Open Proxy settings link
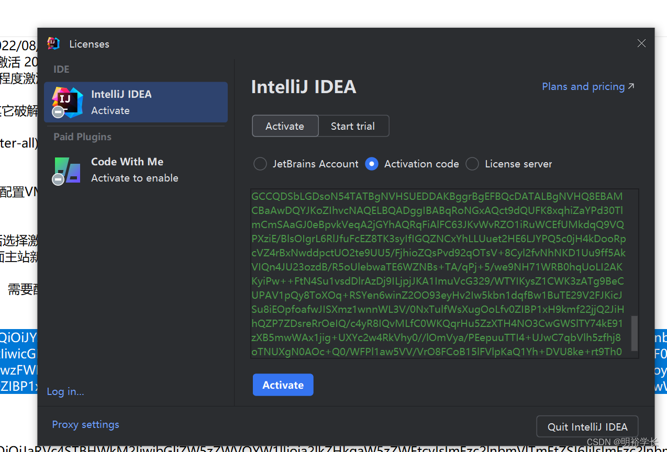Viewport: 667px width, 452px height. pos(85,424)
